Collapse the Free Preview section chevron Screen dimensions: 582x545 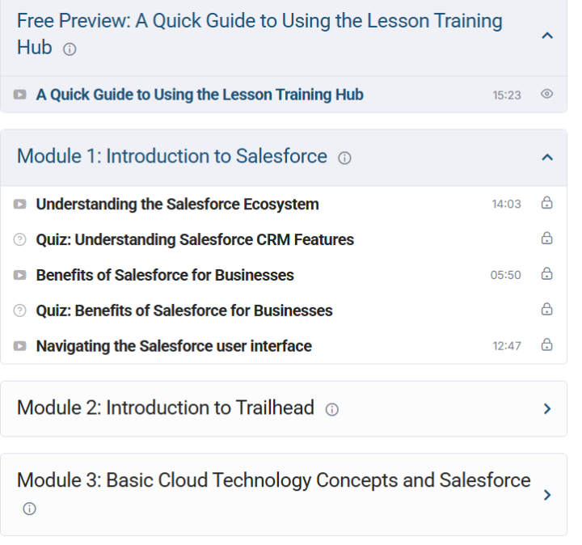point(547,36)
